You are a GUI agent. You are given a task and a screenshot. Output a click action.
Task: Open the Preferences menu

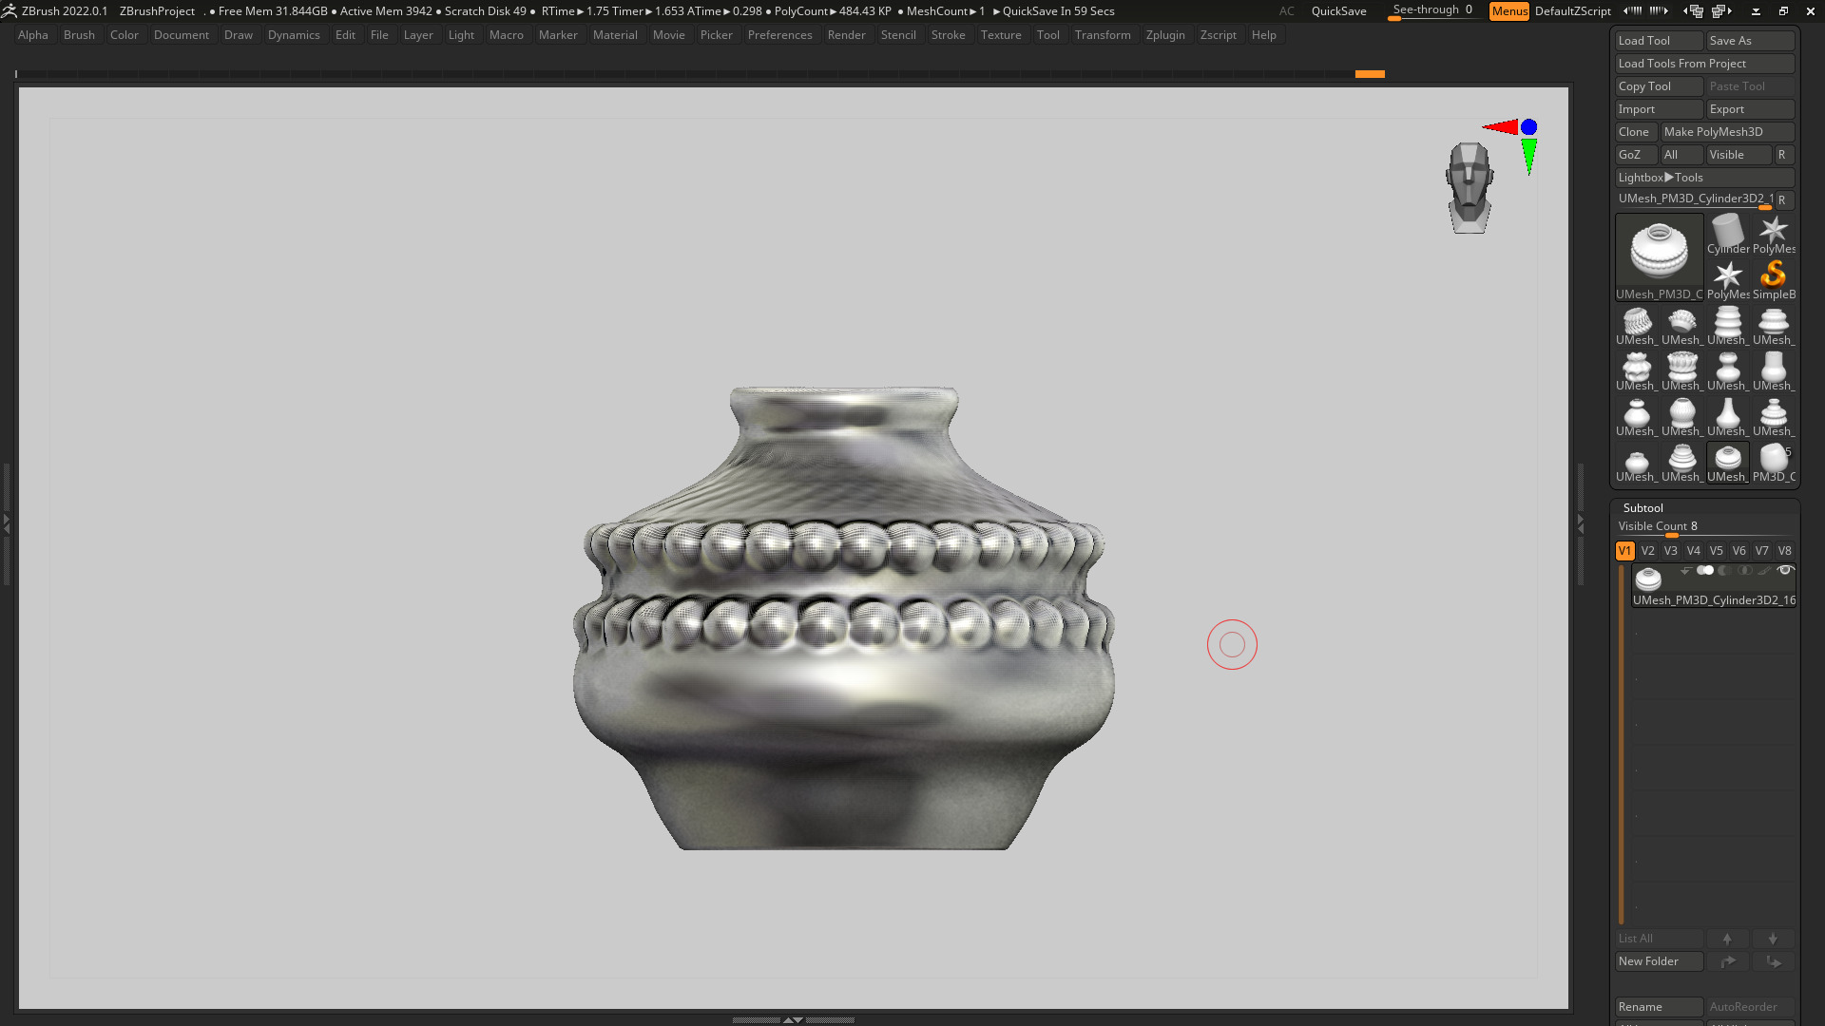tap(779, 35)
